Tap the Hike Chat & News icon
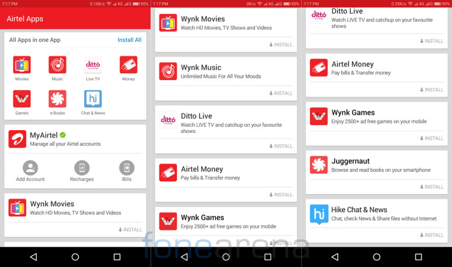 coord(319,214)
